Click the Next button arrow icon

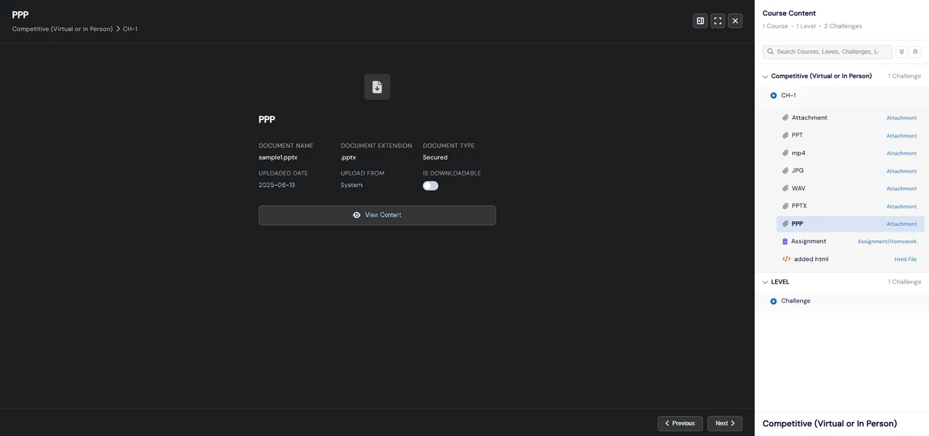733,423
